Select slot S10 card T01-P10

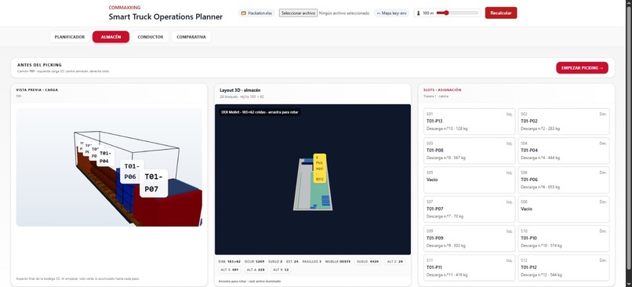click(x=564, y=238)
